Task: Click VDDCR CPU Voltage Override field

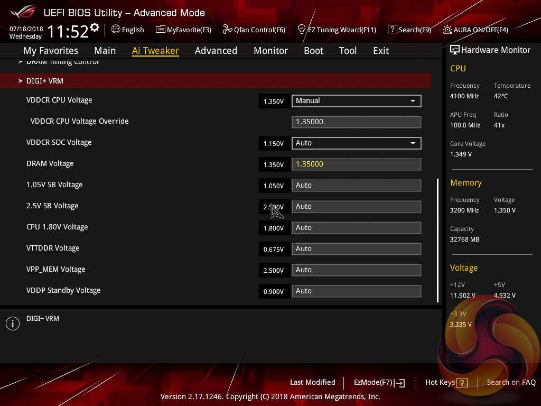Action: point(357,122)
